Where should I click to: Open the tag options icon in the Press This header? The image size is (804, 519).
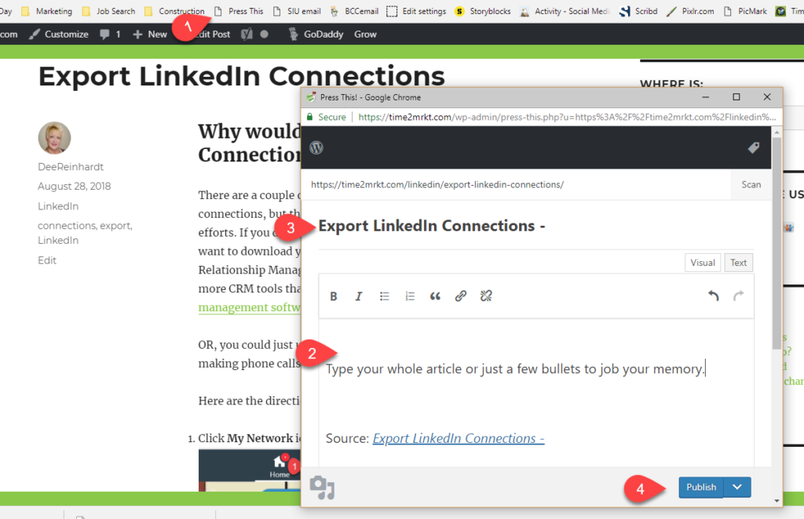[x=753, y=148]
